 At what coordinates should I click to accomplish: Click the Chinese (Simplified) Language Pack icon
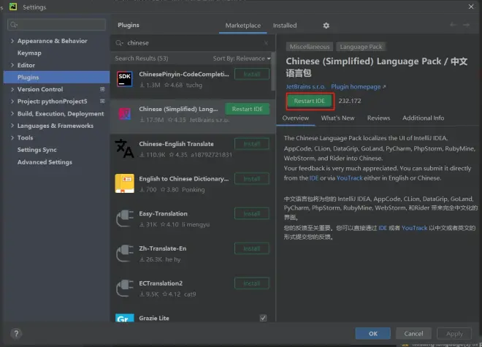click(124, 114)
